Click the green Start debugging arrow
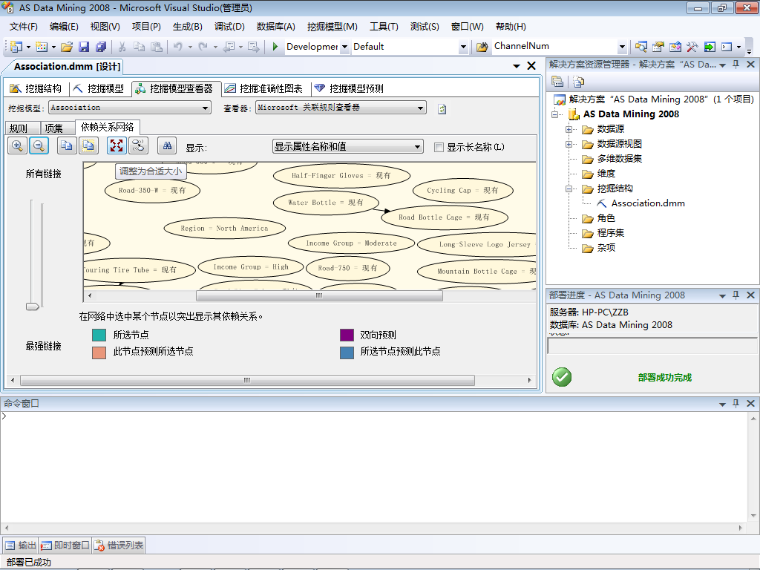 pyautogui.click(x=275, y=47)
